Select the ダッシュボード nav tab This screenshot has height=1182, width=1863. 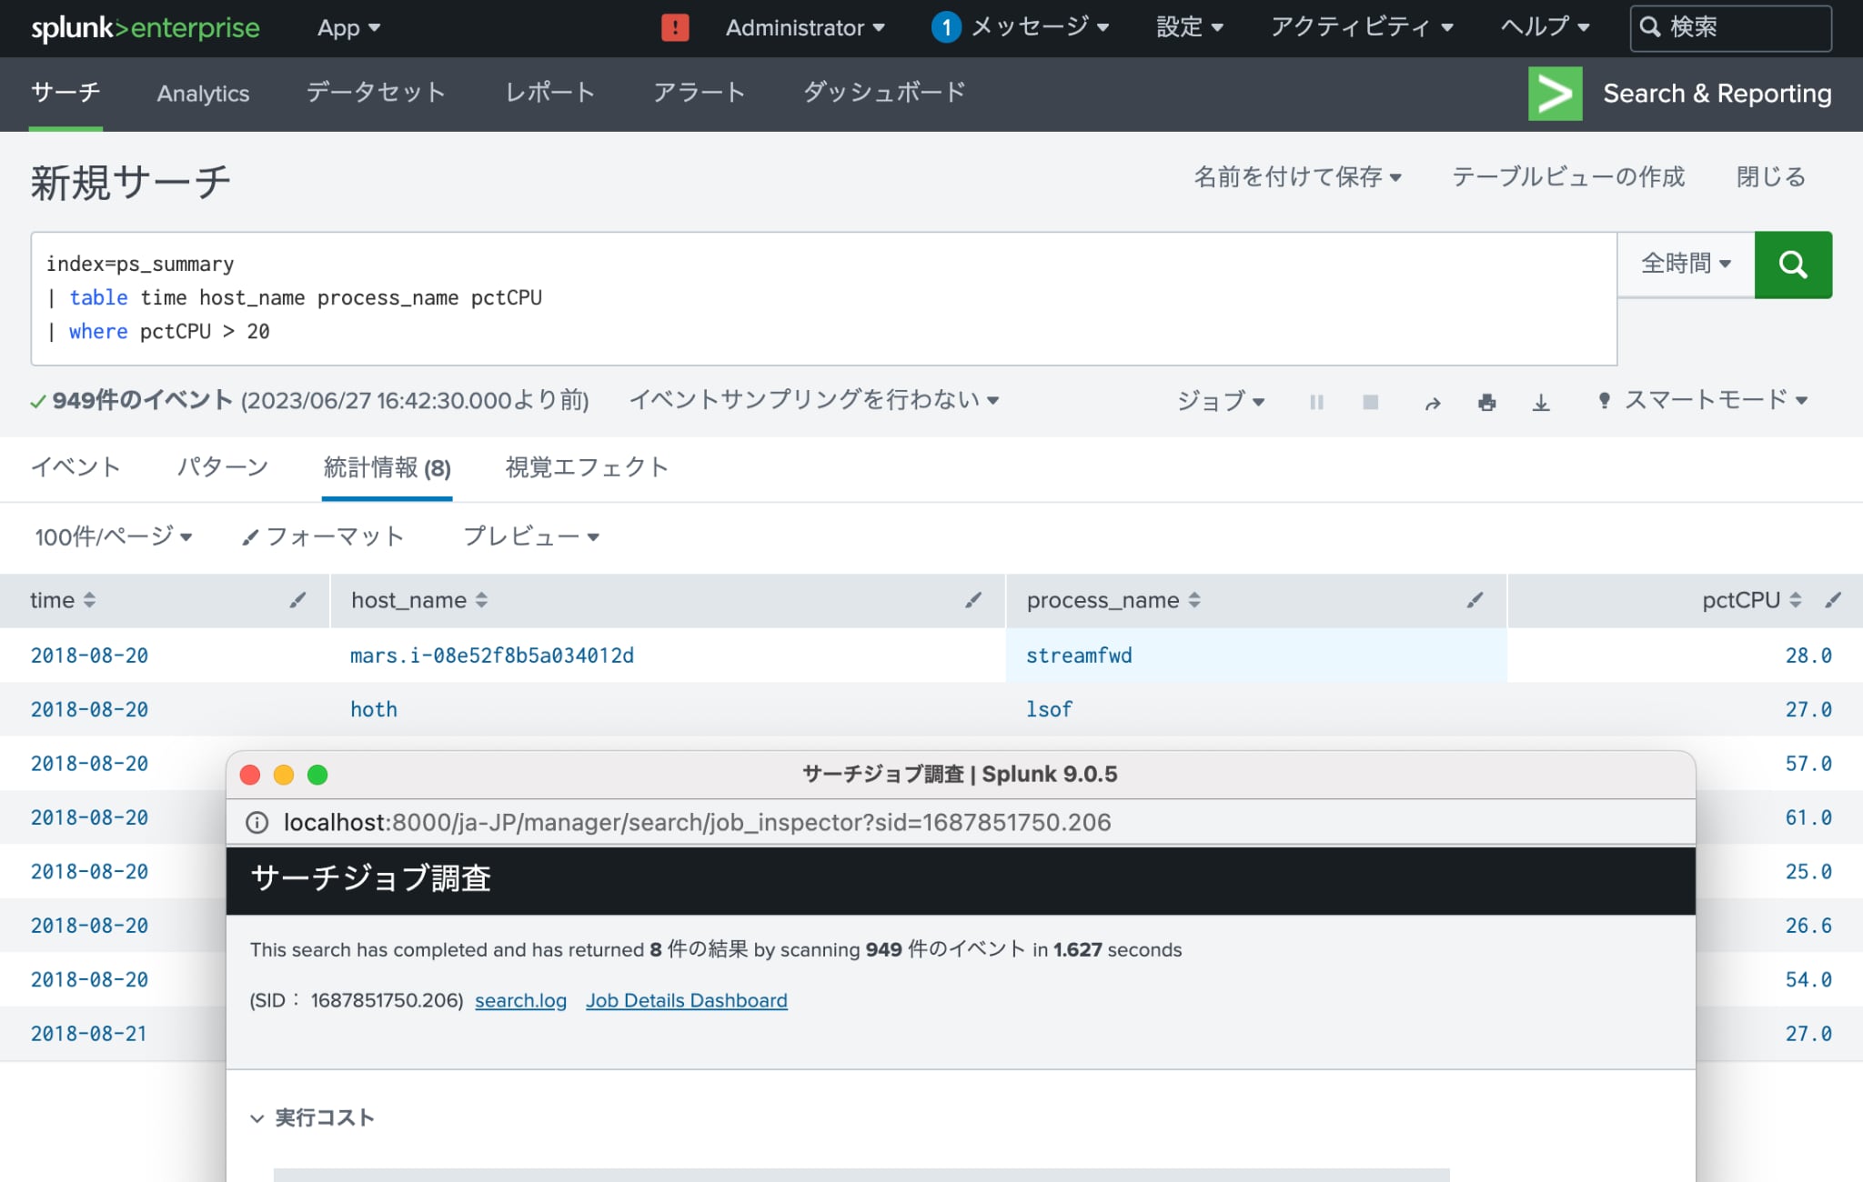click(884, 93)
